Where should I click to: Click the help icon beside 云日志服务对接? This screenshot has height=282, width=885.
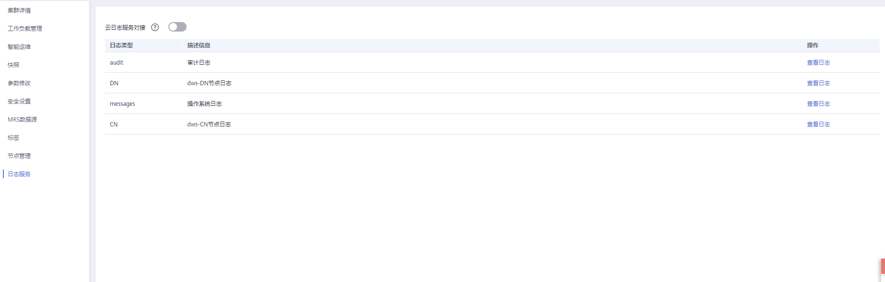[155, 27]
